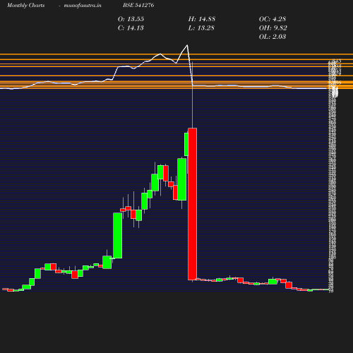Click the 'OC: 4.28' reading
Viewport: 353px width, 353px height.
pyautogui.click(x=273, y=19)
